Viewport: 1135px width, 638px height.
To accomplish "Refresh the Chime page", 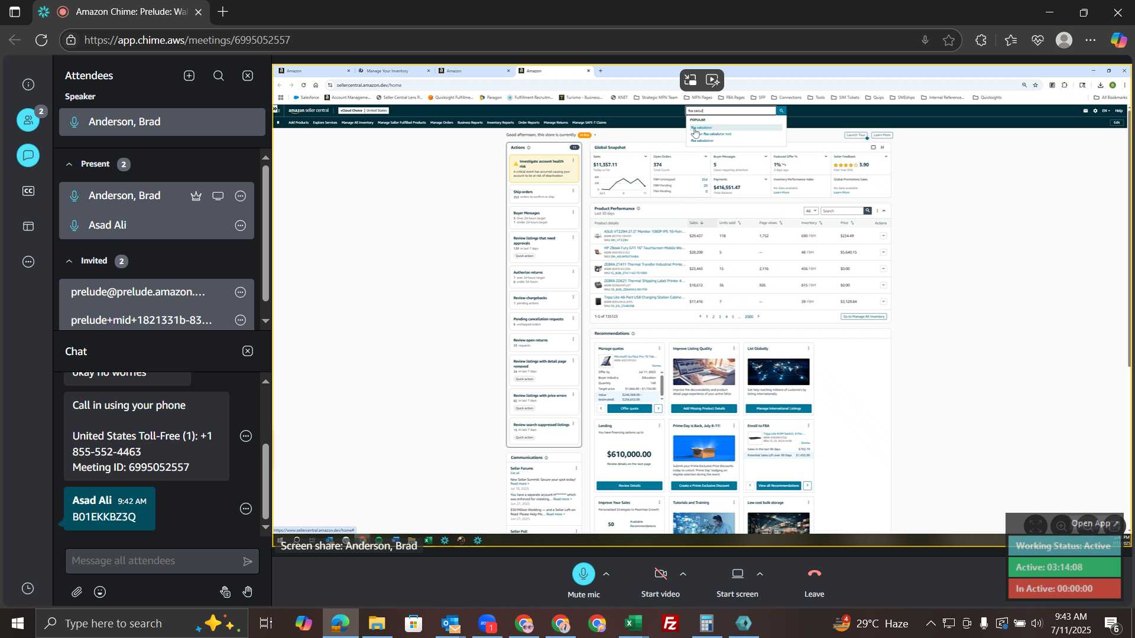I will pyautogui.click(x=41, y=40).
